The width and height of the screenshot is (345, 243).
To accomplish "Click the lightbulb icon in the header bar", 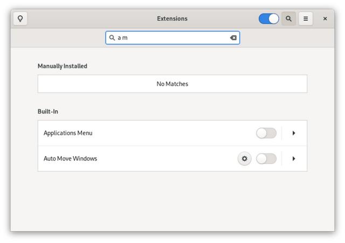I will 20,18.
